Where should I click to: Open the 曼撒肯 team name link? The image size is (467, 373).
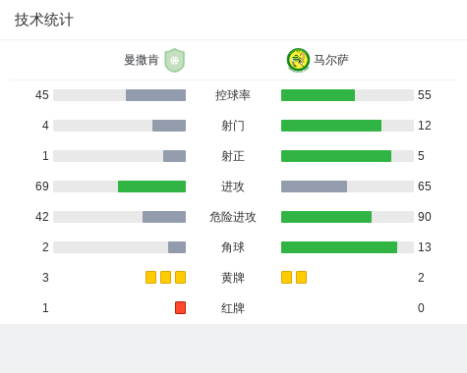pos(142,60)
